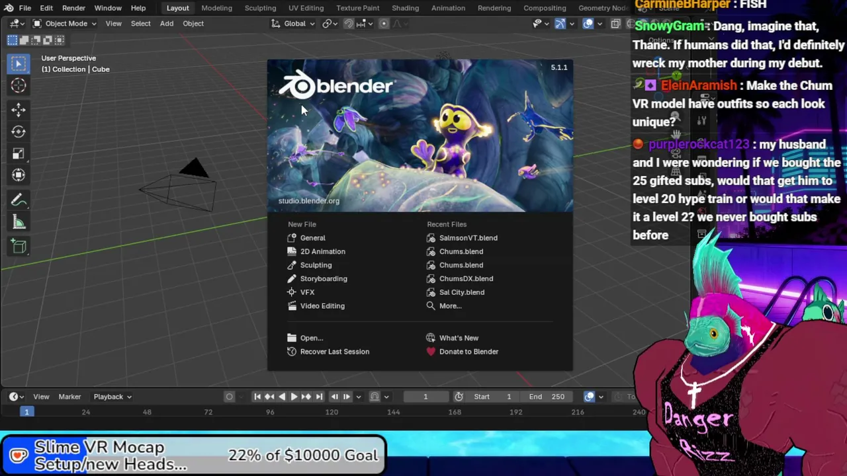Toggle proportional editing in viewport header
Image resolution: width=847 pixels, height=476 pixels.
click(384, 24)
